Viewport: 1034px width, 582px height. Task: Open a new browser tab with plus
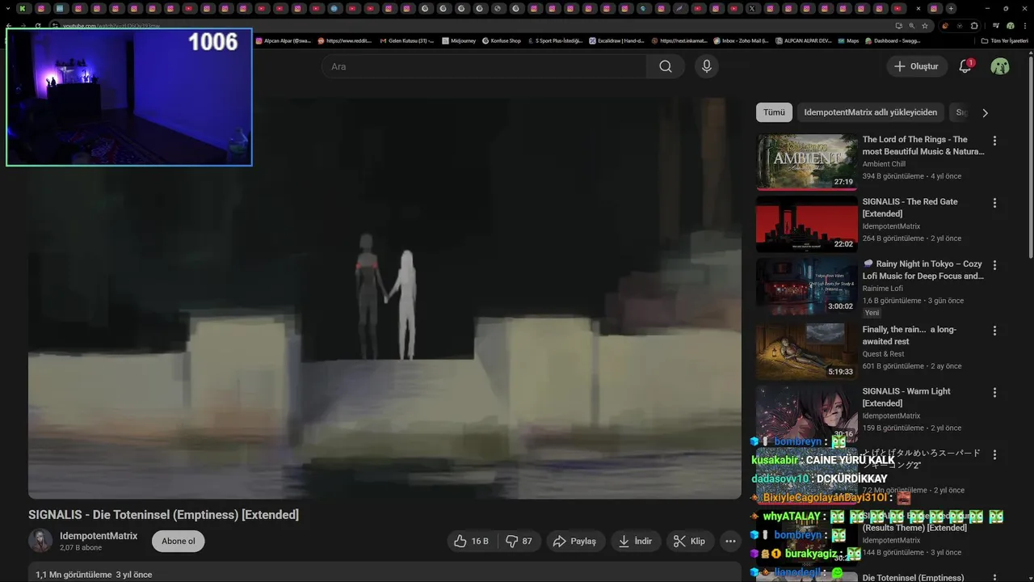click(951, 9)
